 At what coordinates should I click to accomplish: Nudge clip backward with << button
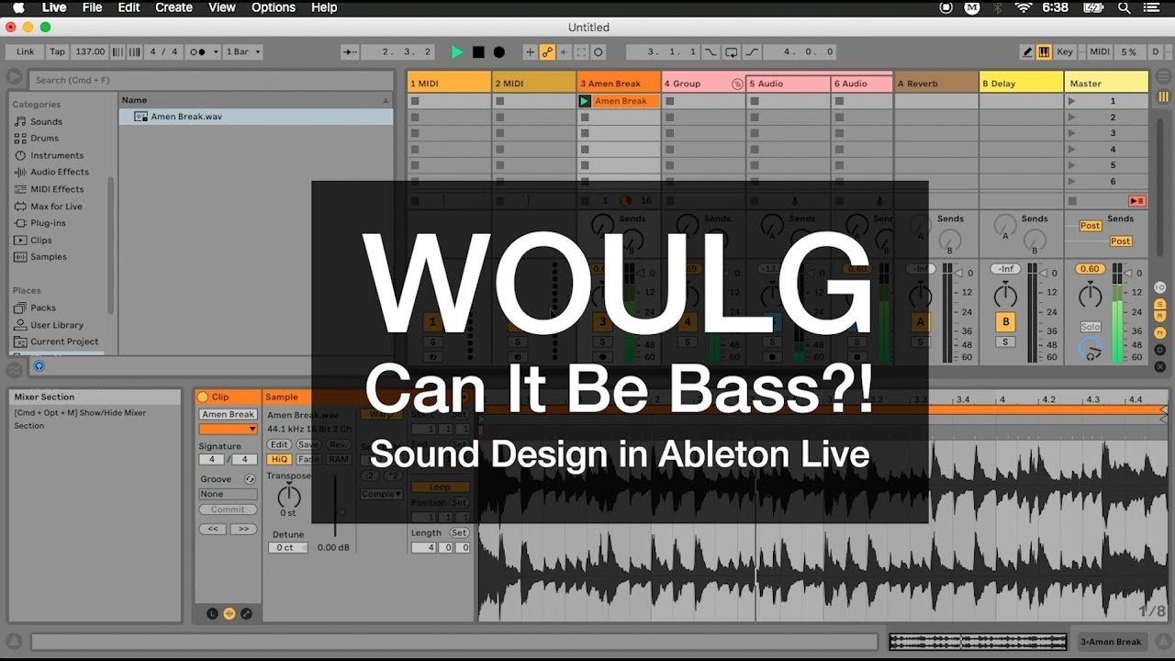213,529
